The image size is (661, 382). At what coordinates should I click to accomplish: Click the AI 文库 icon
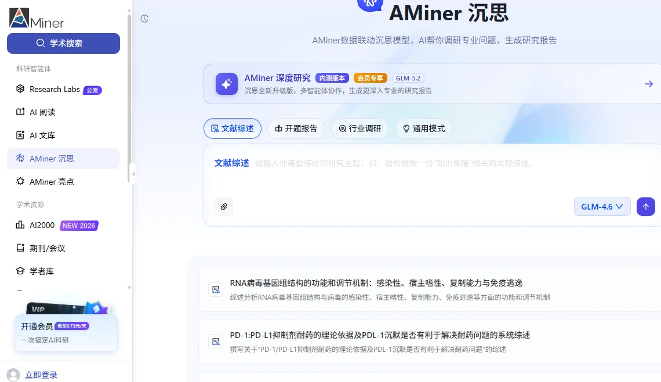pyautogui.click(x=20, y=135)
